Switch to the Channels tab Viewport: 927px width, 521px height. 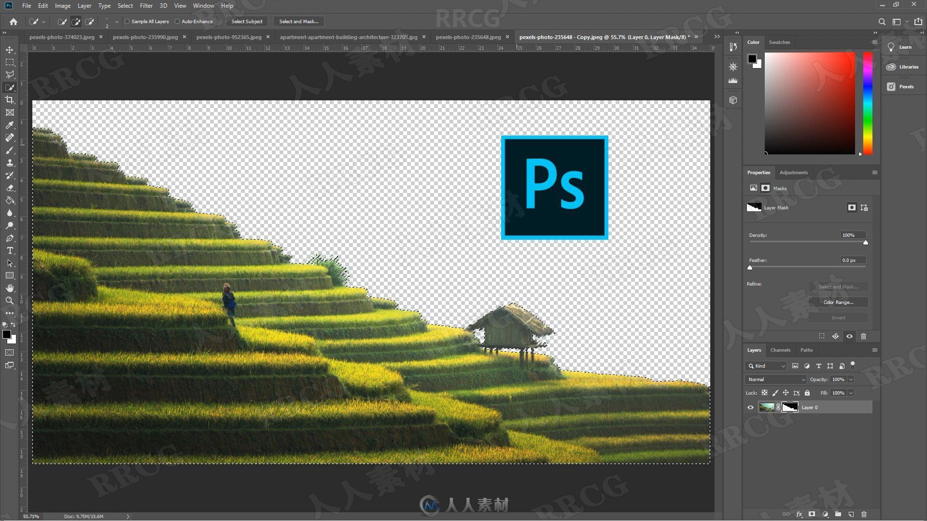pyautogui.click(x=779, y=350)
